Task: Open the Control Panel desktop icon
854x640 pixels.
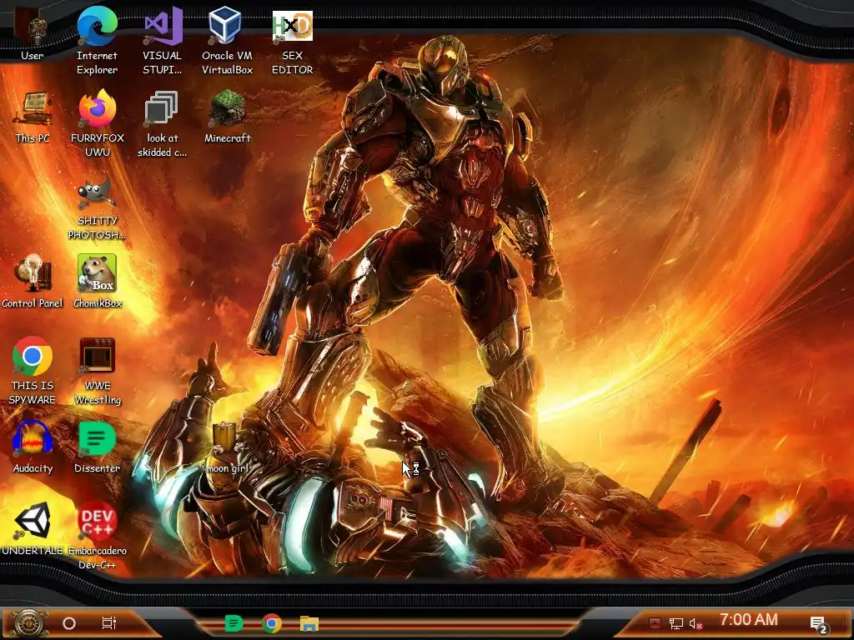Action: pyautogui.click(x=33, y=282)
